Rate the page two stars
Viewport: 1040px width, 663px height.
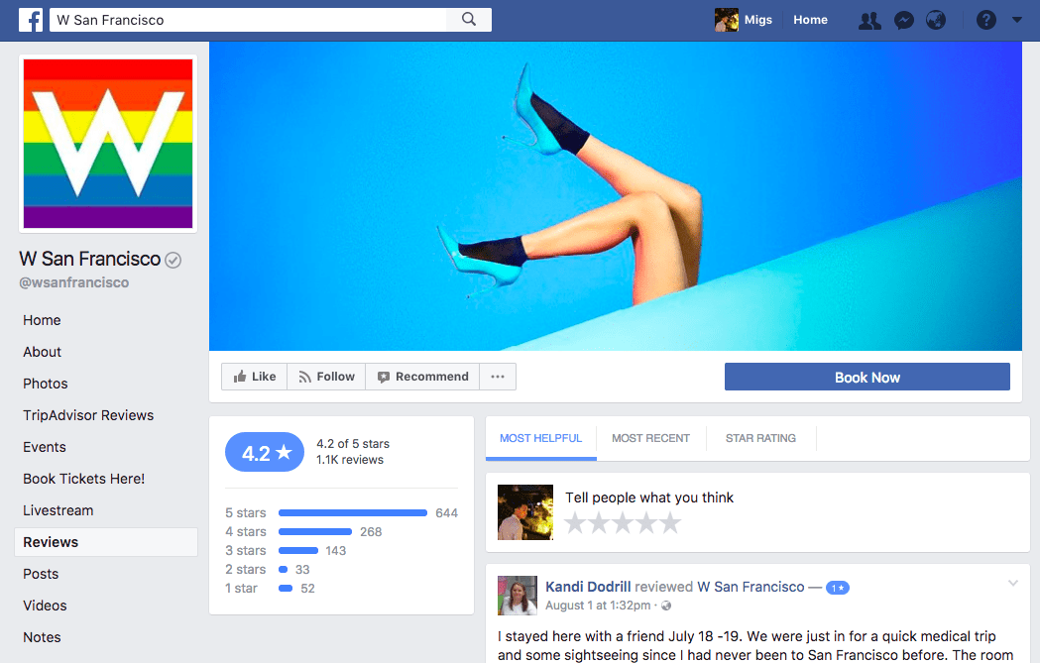[599, 523]
